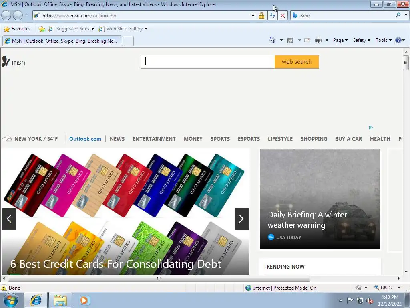This screenshot has width=410, height=308.
Task: Open the LIFESTYLE link
Action: (x=280, y=139)
